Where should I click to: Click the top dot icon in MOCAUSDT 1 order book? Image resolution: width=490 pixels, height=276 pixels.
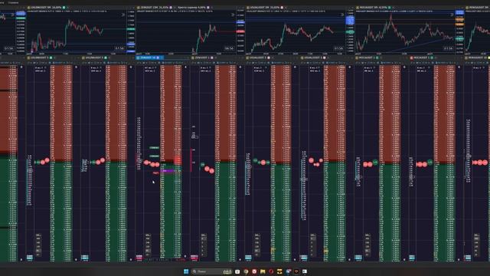tap(404, 67)
